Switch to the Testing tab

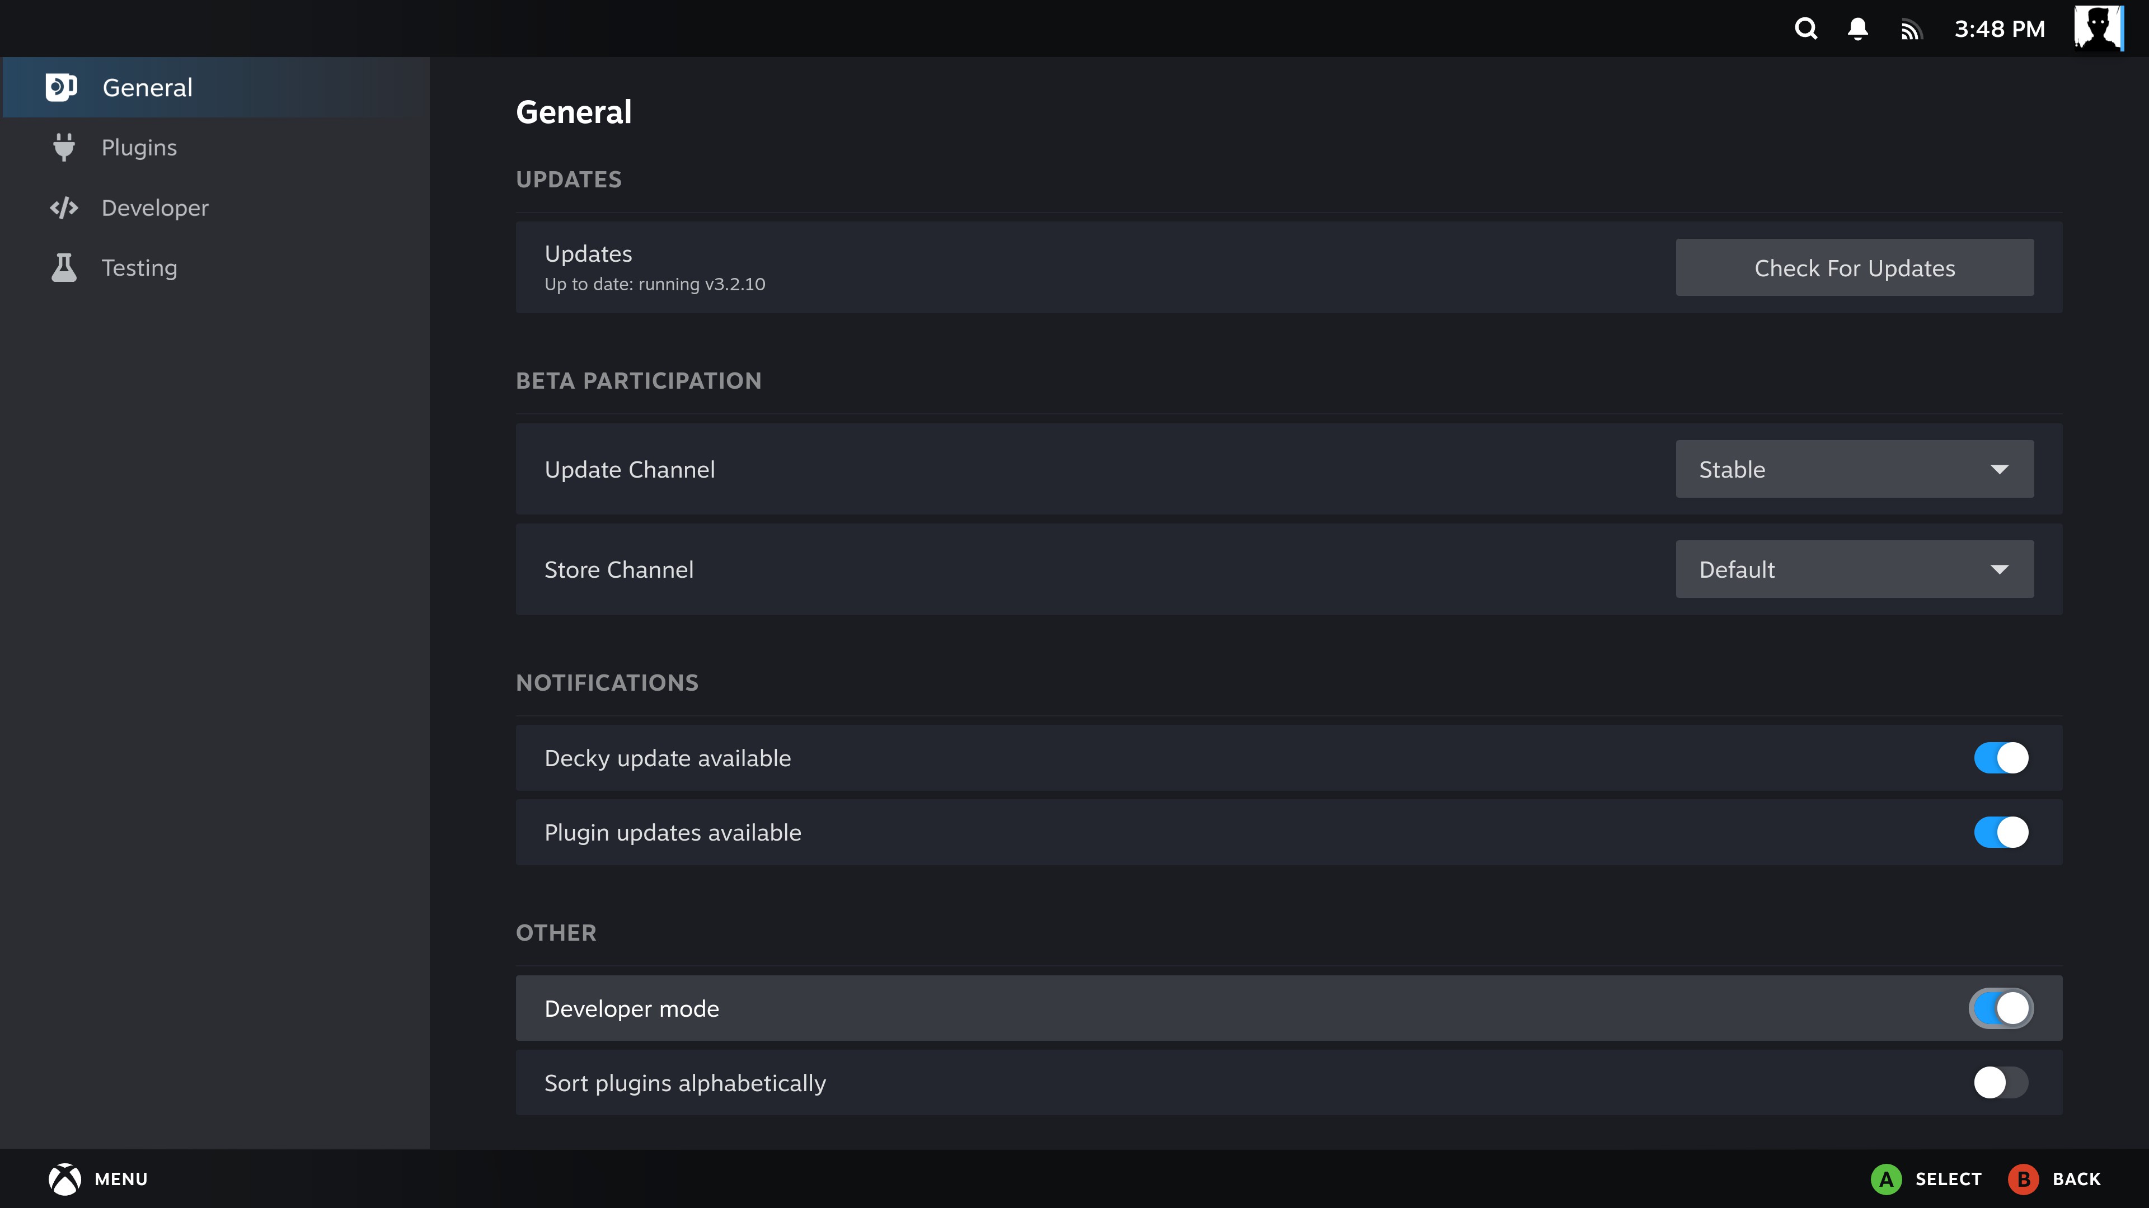pyautogui.click(x=216, y=268)
